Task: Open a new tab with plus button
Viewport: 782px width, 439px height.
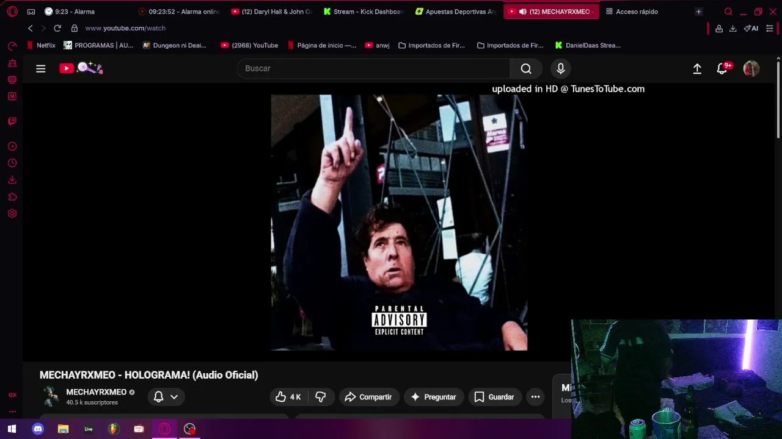Action: [x=698, y=12]
